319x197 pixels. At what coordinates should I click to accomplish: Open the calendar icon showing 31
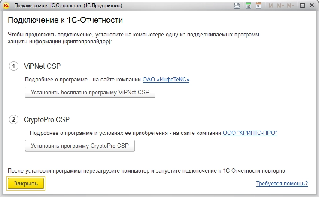coord(259,6)
